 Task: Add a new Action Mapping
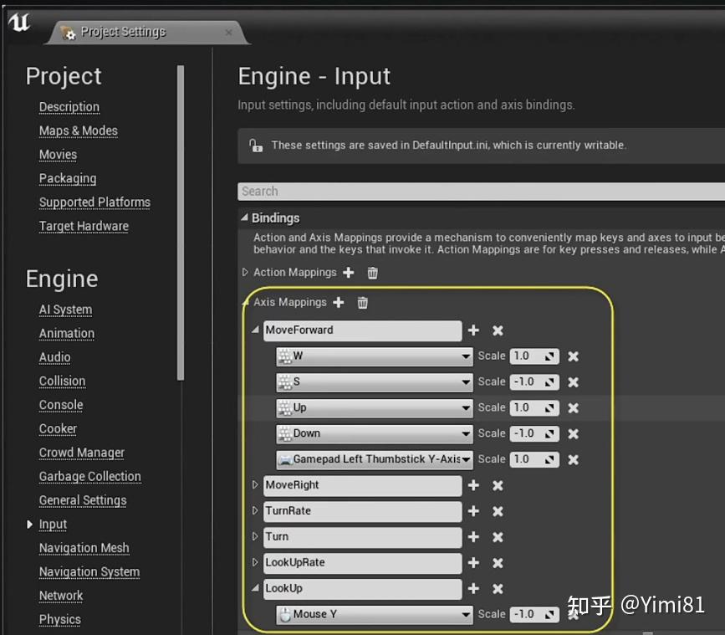tap(349, 273)
